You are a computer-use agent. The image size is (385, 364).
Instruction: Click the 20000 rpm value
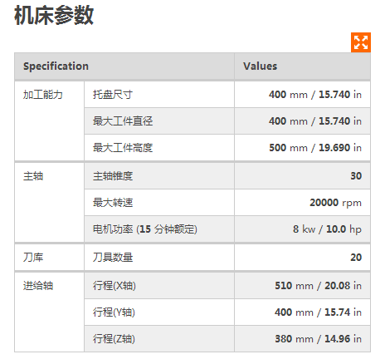(335, 203)
